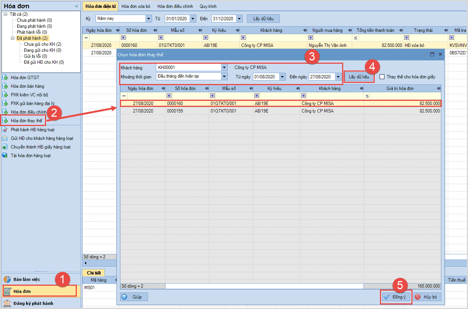Expand the Khoảng thời gian combo box
The height and width of the screenshot is (309, 468).
[x=224, y=76]
